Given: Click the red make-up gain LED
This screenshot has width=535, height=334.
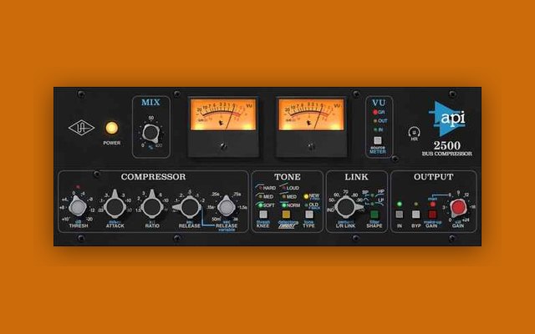Looking at the screenshot, I should pyautogui.click(x=433, y=204).
